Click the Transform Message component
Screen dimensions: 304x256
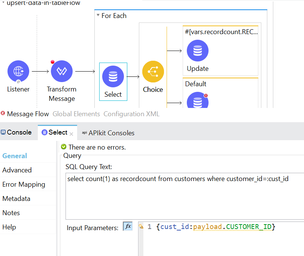point(62,71)
